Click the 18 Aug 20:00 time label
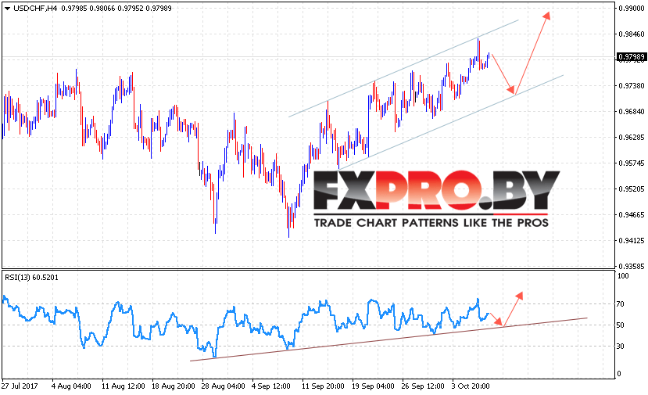This screenshot has height=395, width=648. point(174,386)
